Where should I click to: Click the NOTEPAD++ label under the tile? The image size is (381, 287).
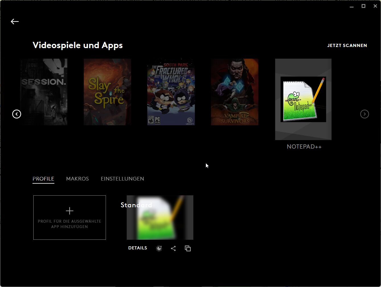(x=304, y=147)
